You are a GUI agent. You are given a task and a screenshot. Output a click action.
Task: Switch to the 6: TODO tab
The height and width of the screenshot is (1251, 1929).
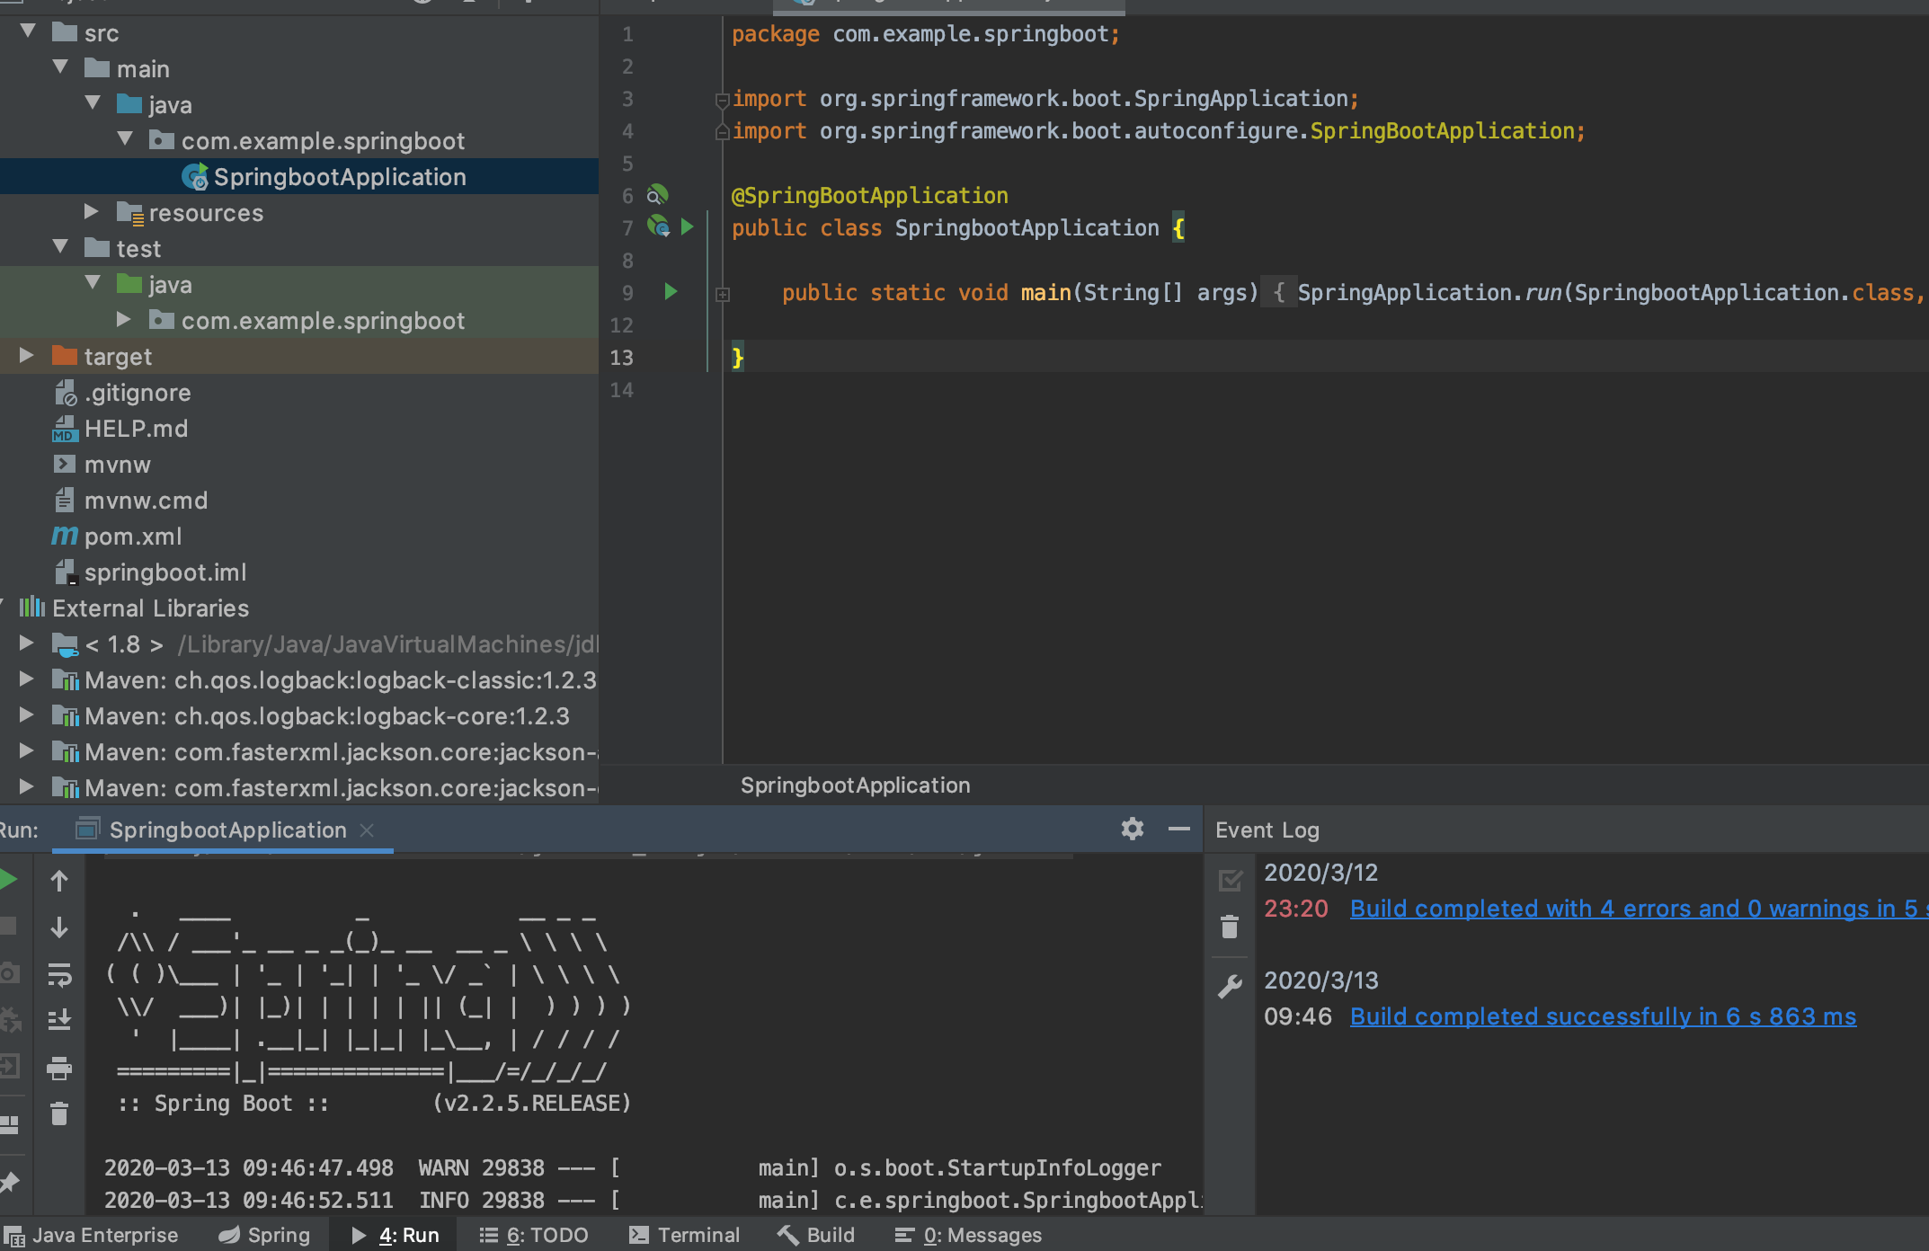(x=534, y=1235)
